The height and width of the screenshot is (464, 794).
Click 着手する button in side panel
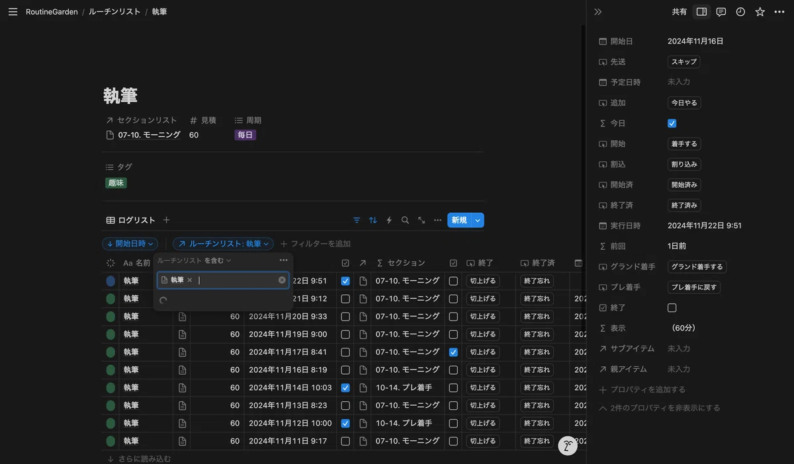click(684, 143)
